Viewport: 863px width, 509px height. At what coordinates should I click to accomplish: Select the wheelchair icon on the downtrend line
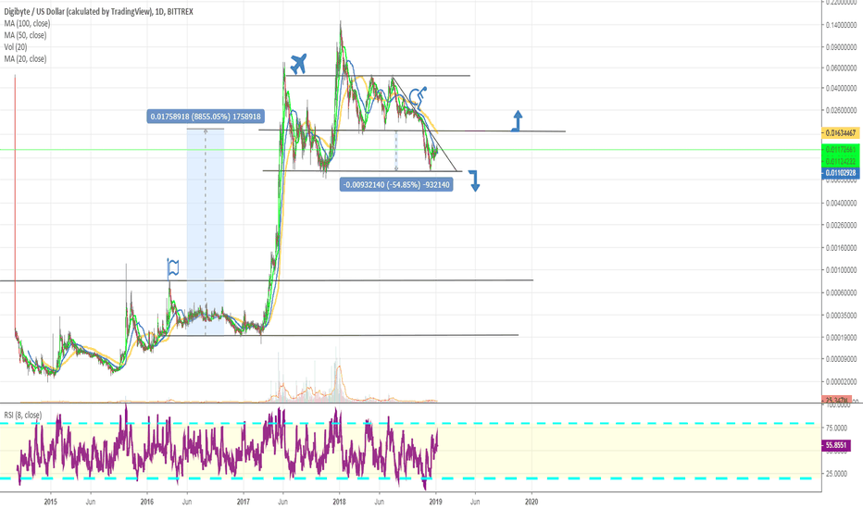419,97
